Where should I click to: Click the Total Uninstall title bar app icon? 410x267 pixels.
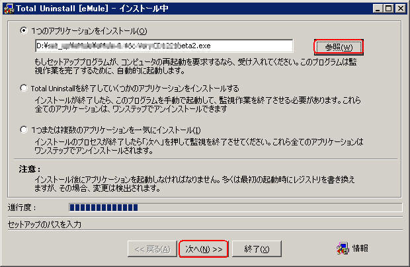[x=9, y=9]
